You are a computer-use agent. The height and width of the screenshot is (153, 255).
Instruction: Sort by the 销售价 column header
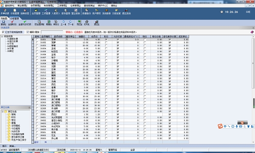click(82, 36)
